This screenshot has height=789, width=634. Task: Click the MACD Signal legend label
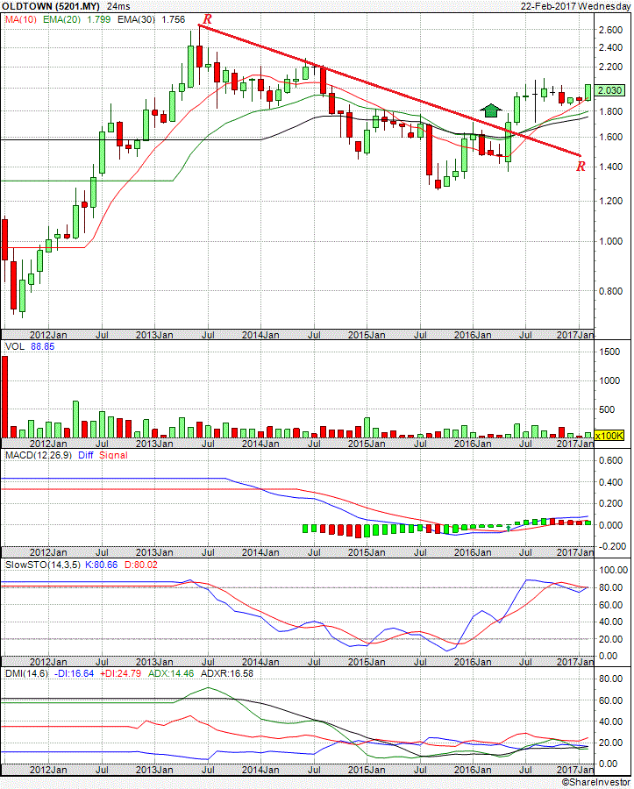pyautogui.click(x=113, y=455)
